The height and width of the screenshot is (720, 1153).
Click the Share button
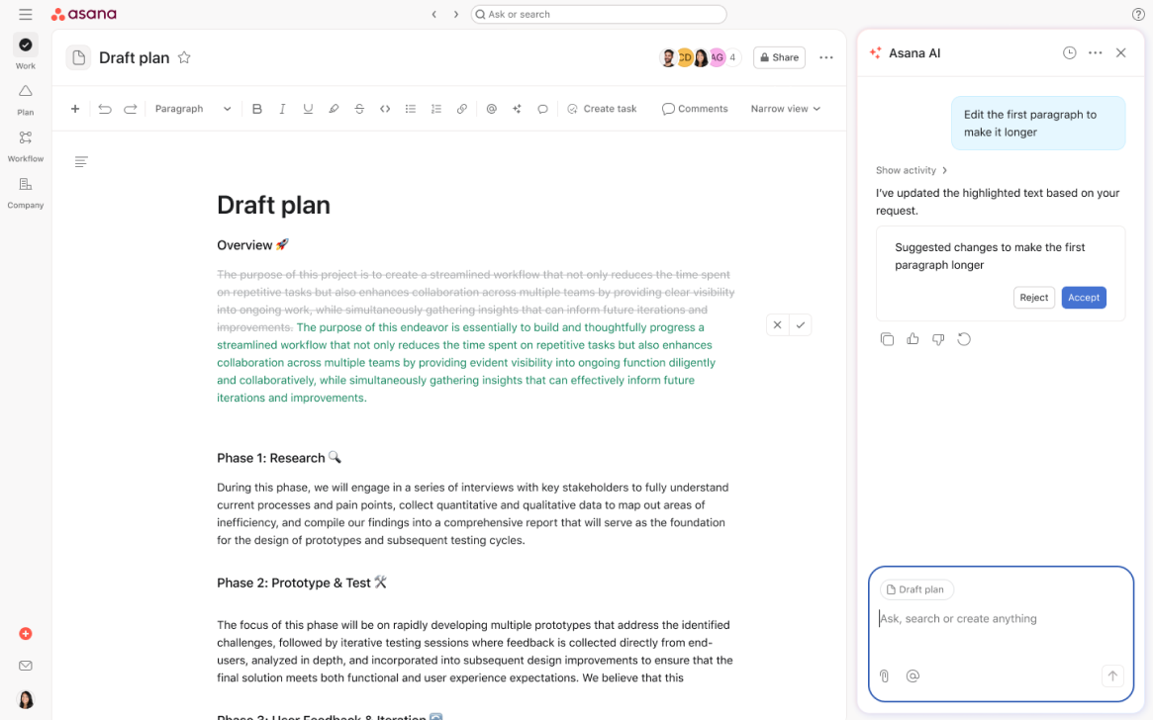[779, 57]
